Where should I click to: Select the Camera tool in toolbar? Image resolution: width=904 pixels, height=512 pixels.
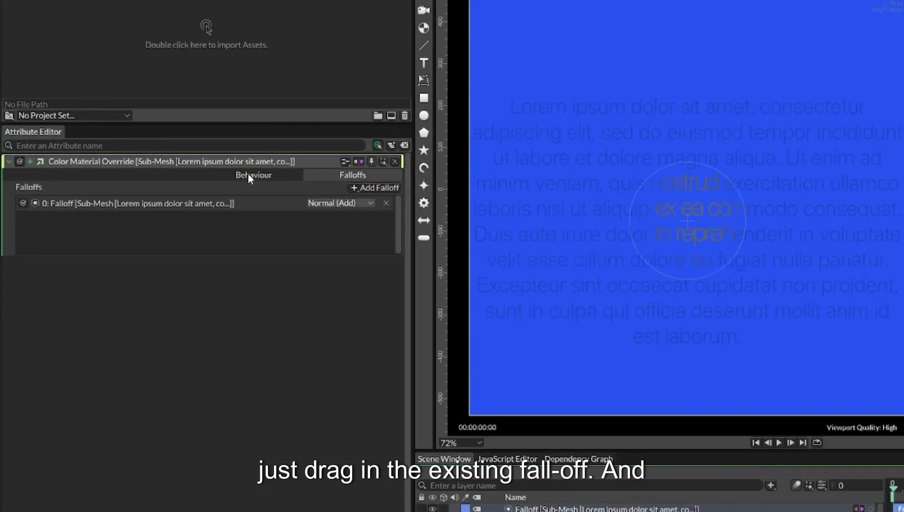click(424, 10)
